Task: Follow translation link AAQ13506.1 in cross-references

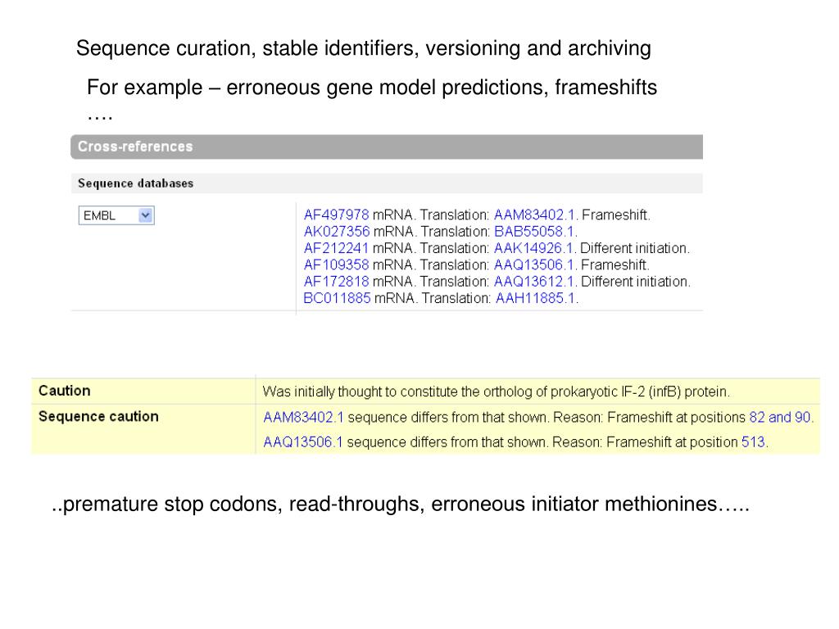Action: coord(534,265)
